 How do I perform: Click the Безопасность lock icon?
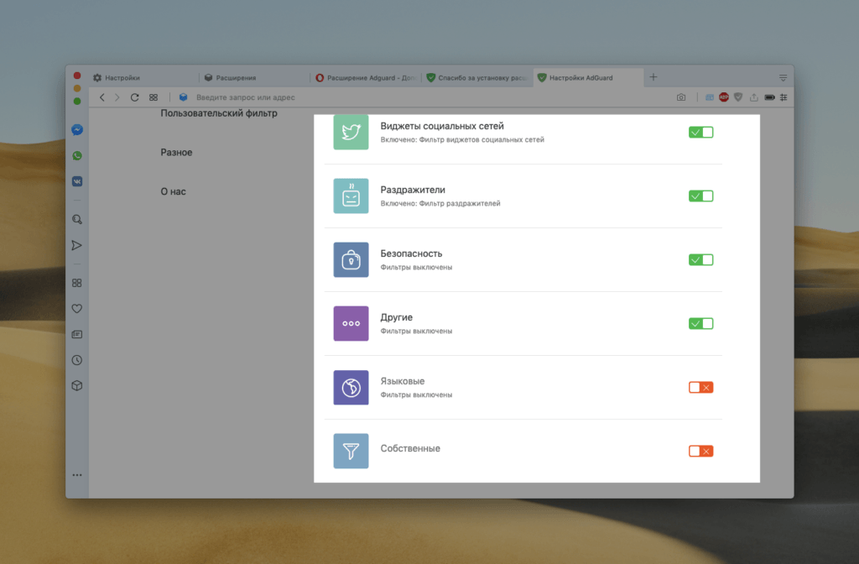point(351,260)
